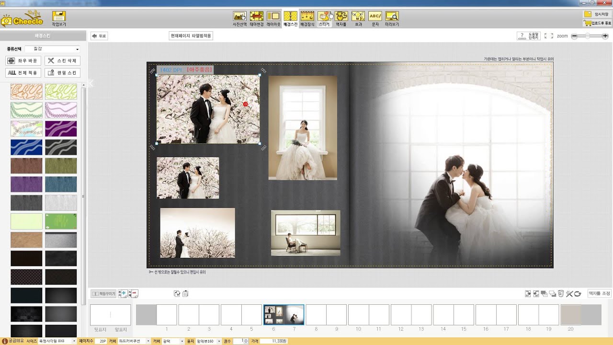This screenshot has height=345, width=613.
Task: Bring the selected object to front
Action: 545,293
